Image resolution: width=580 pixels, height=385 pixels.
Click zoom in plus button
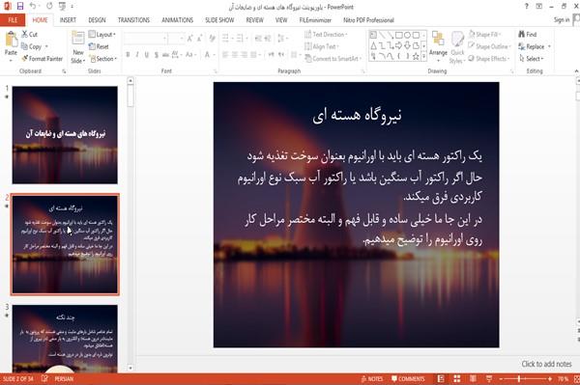click(x=550, y=379)
